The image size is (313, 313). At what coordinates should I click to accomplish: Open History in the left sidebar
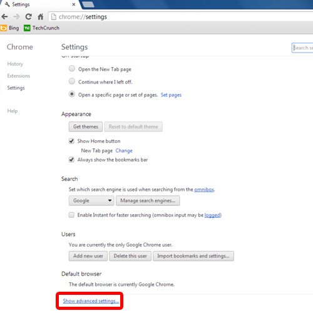point(15,64)
